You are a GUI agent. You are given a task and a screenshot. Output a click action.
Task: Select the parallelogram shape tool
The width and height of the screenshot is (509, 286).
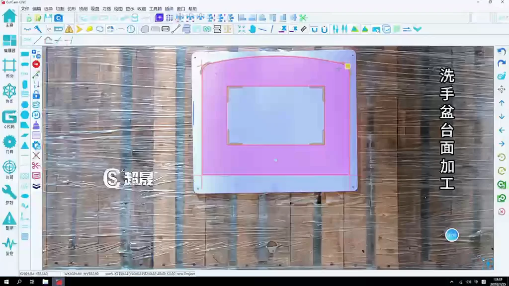point(25,135)
